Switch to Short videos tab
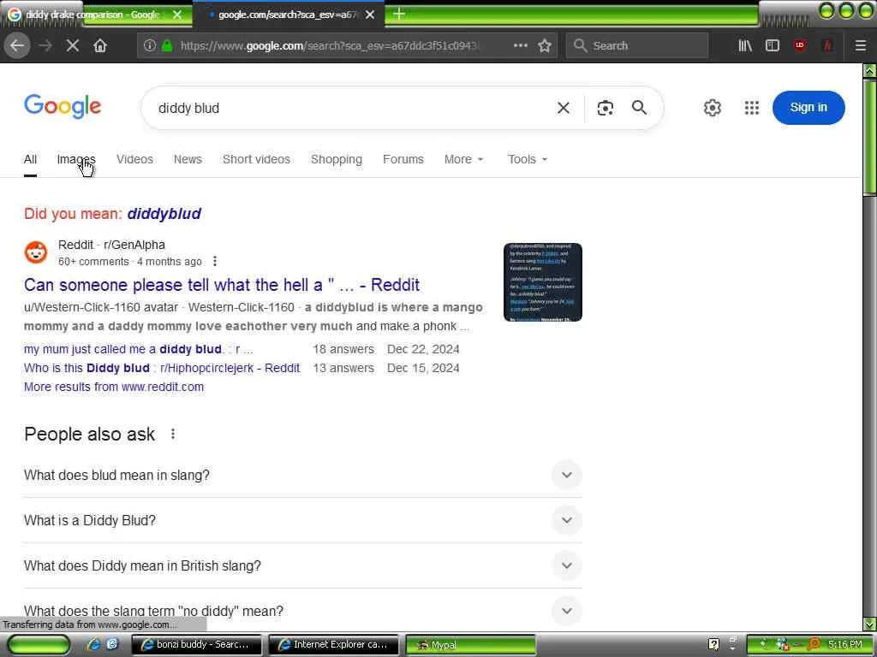This screenshot has height=657, width=877. [x=256, y=159]
